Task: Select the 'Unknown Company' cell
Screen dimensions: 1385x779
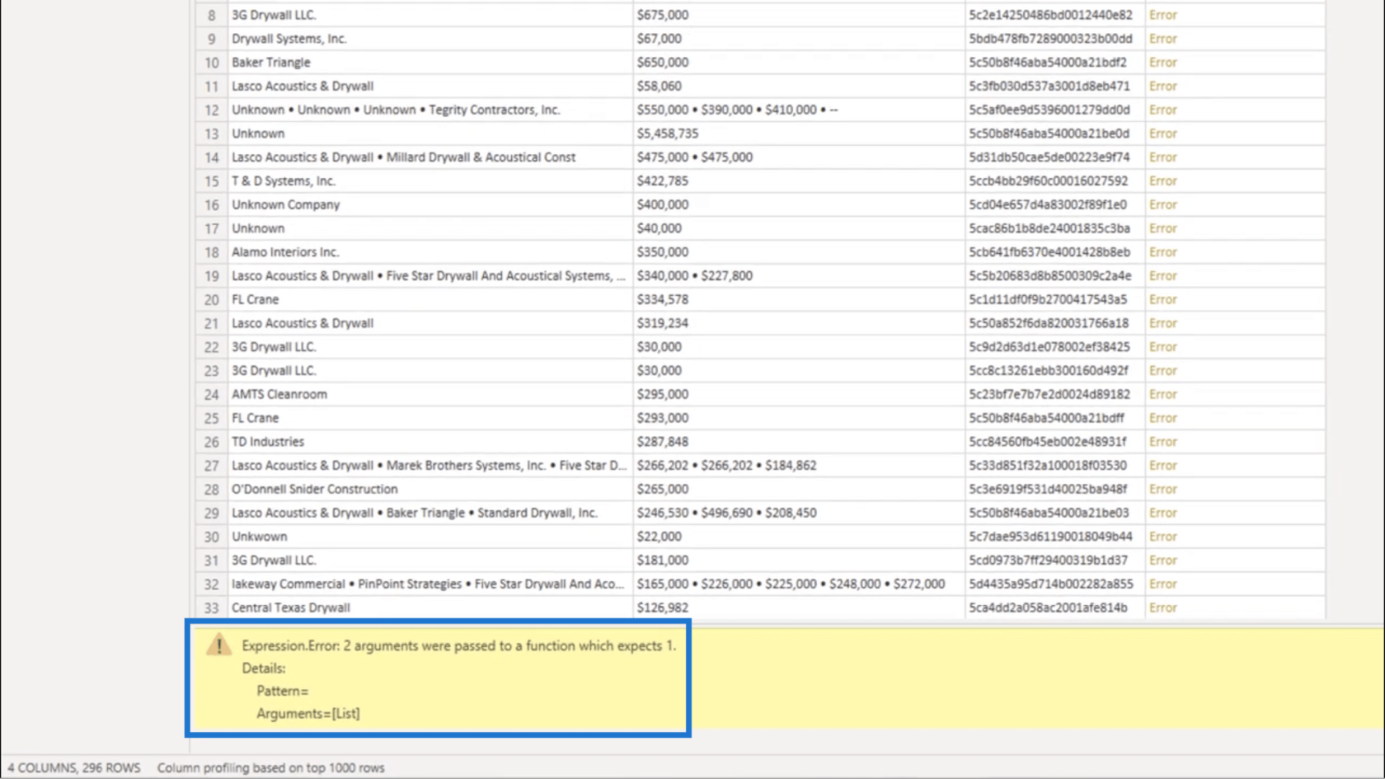Action: (430, 204)
